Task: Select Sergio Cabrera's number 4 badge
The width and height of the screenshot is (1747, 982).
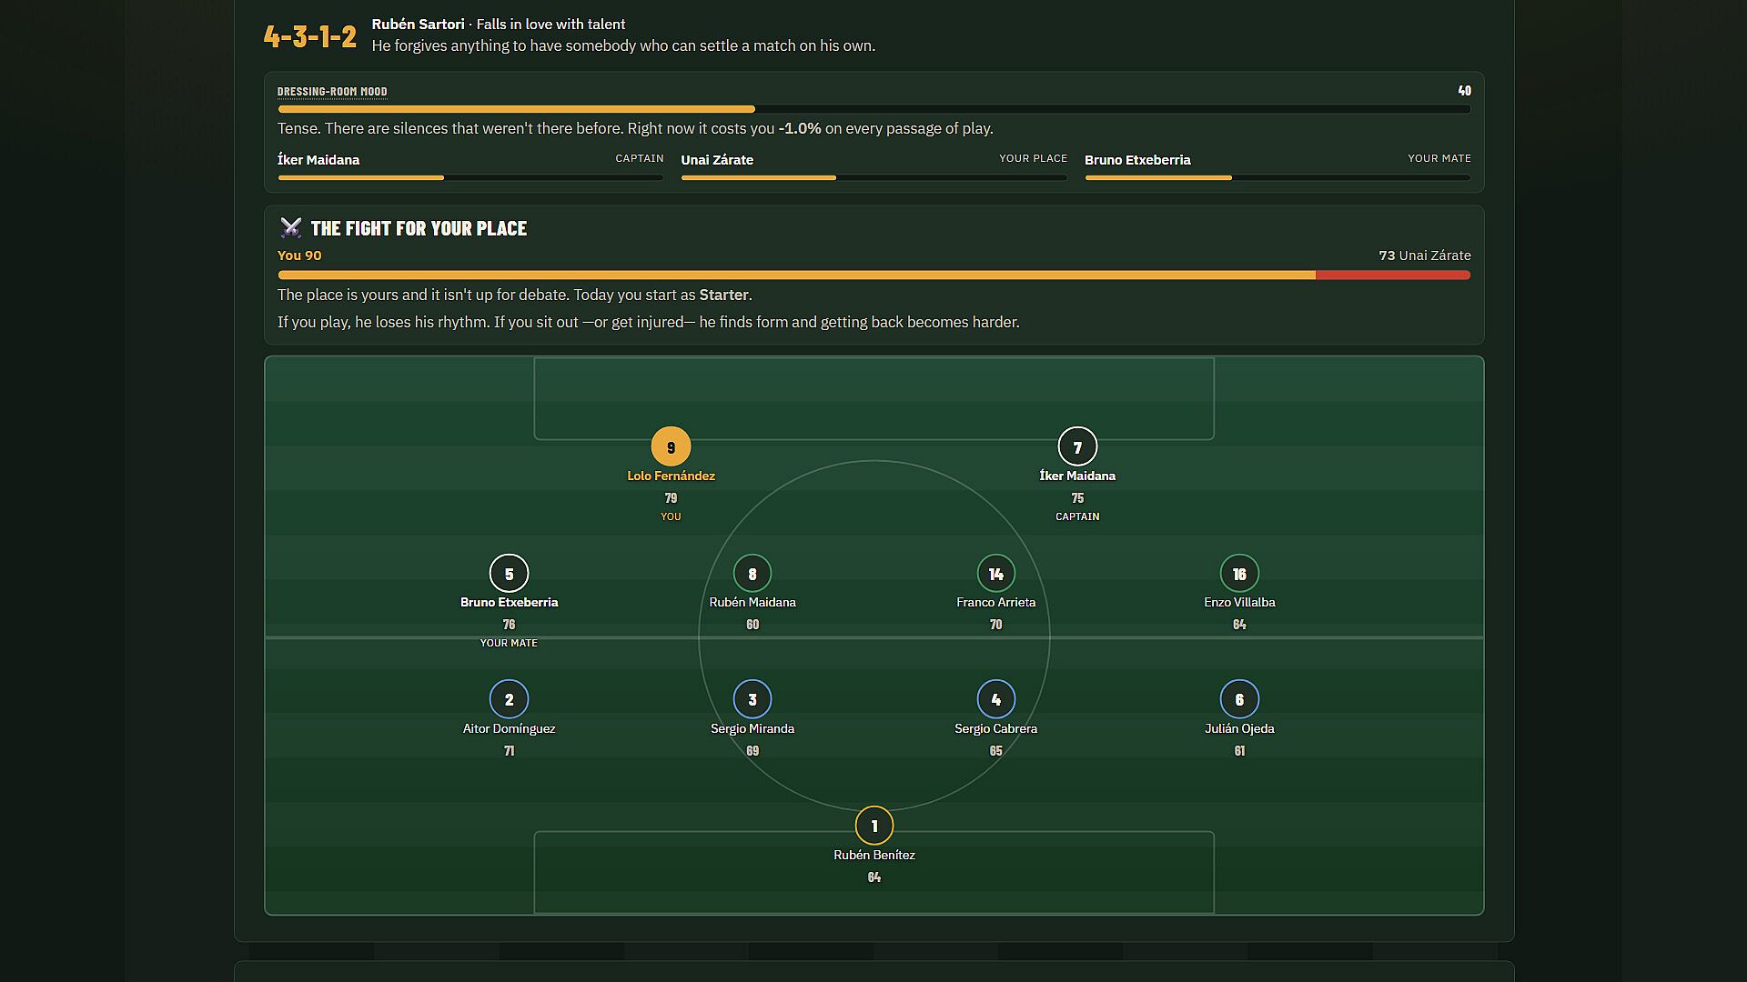Action: (x=995, y=699)
